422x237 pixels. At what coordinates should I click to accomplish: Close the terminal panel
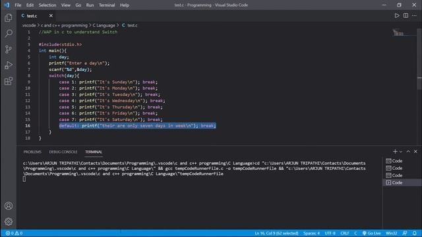[x=415, y=151]
